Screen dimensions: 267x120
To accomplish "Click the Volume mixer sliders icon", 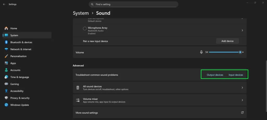I will [78, 100].
